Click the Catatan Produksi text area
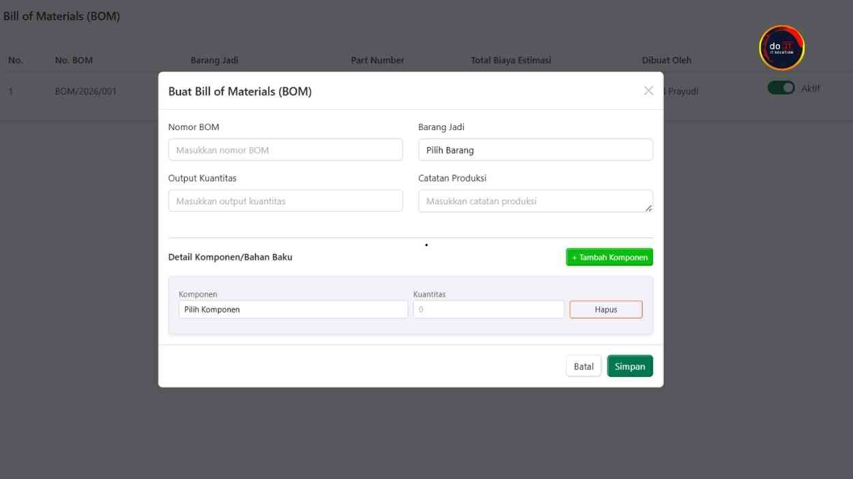 [x=535, y=200]
